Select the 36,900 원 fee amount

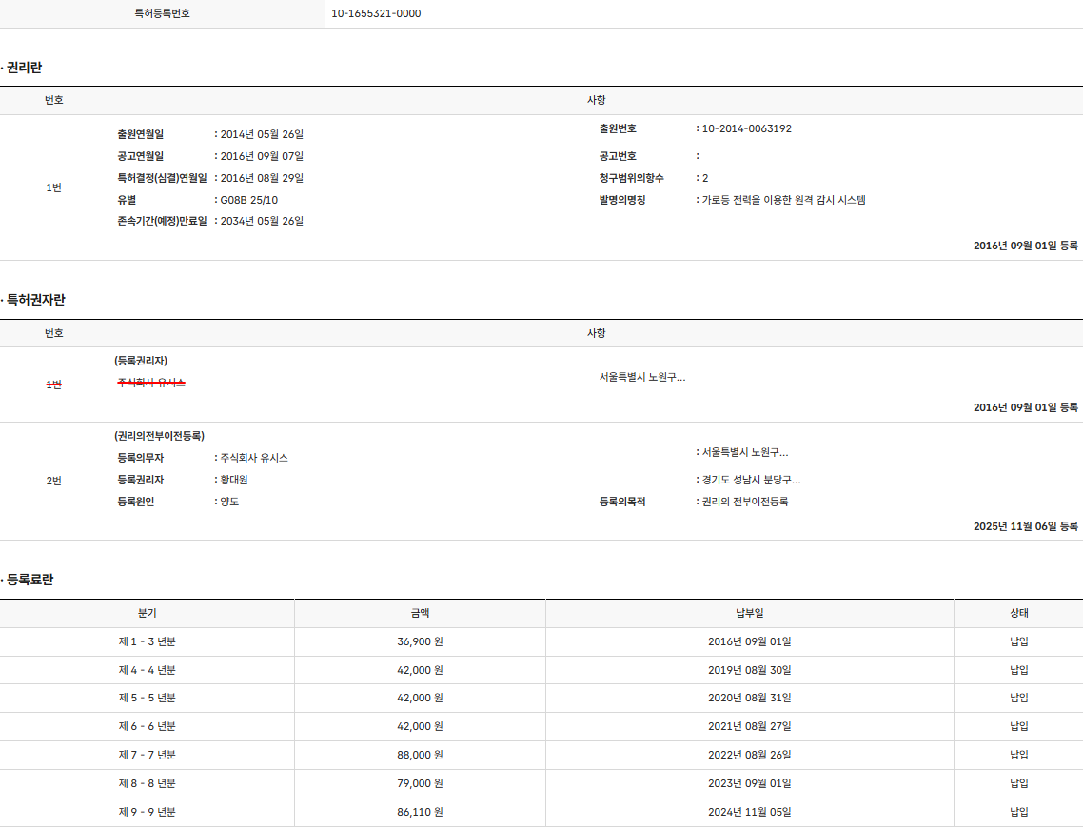420,641
